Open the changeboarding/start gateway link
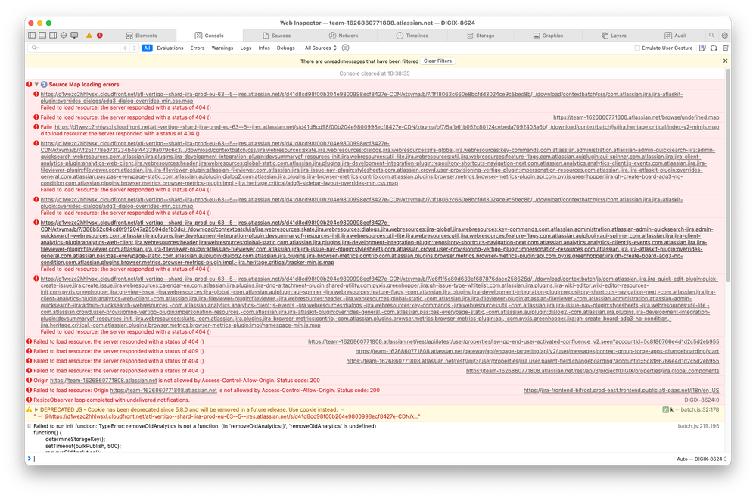Screen dimensions: 756x498 click(x=537, y=351)
